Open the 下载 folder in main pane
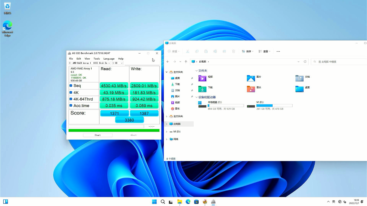Viewport: 367px width, 206px height. [x=206, y=89]
